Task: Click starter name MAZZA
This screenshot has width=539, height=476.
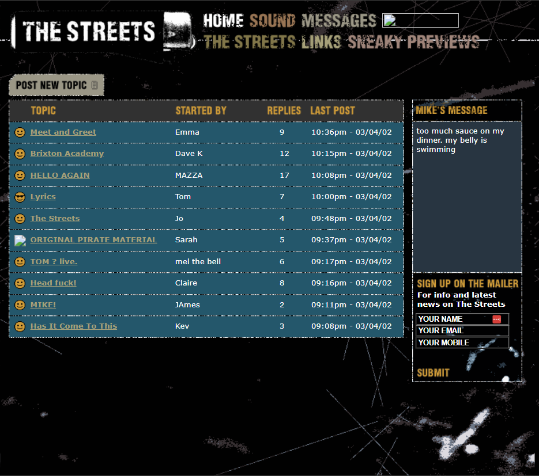Action: point(189,176)
